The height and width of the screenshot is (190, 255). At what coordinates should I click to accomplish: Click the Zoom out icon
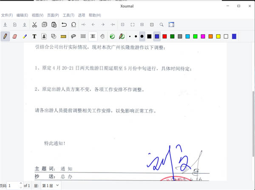tap(123, 25)
